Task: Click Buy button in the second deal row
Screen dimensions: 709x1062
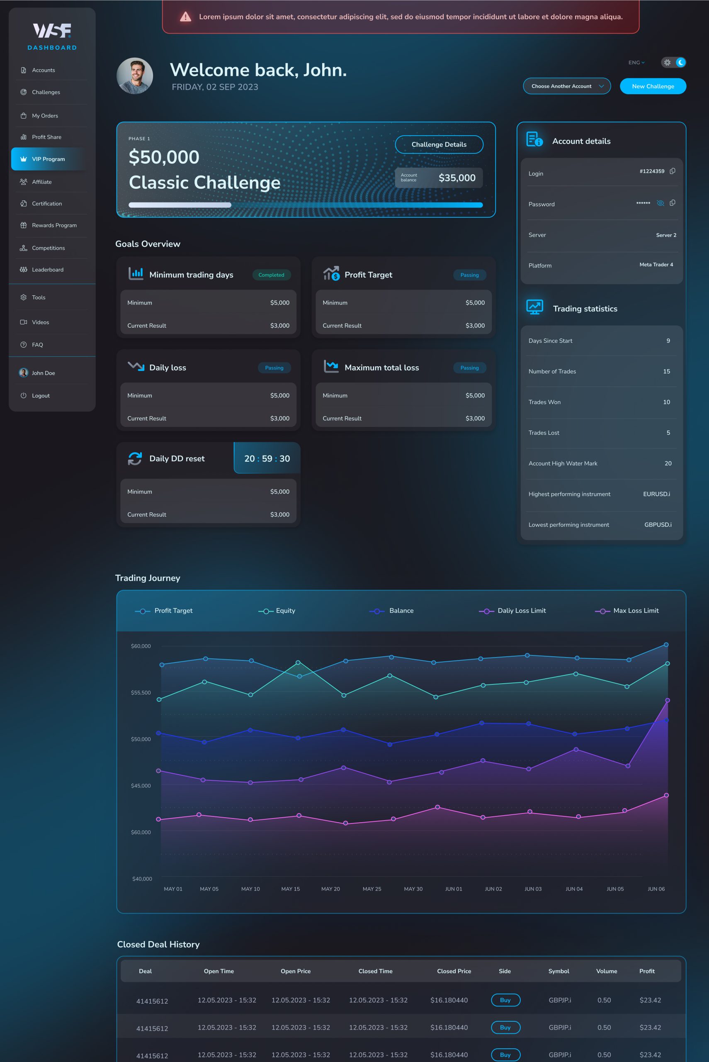Action: (x=505, y=1027)
